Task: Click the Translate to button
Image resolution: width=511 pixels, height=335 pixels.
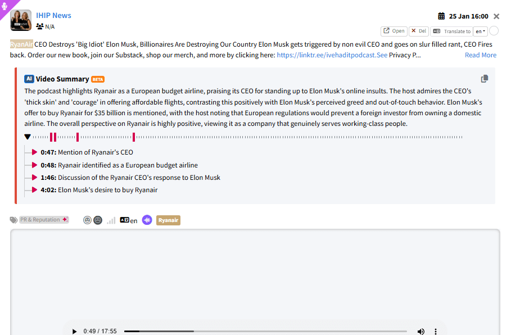Action: tap(451, 31)
